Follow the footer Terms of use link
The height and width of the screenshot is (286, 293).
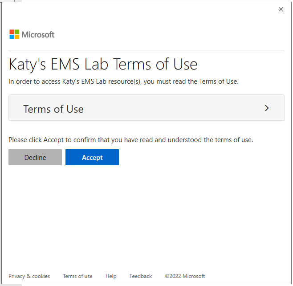click(77, 276)
